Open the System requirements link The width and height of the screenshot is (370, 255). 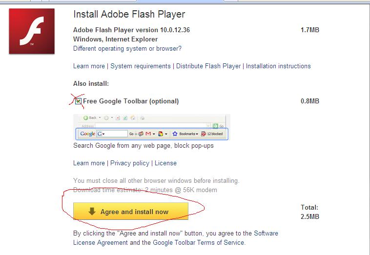click(x=141, y=66)
